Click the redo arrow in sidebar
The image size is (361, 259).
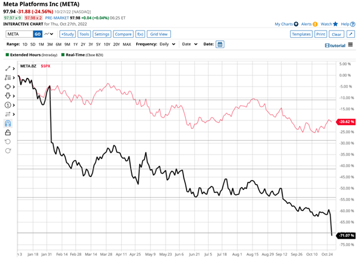click(x=8, y=150)
